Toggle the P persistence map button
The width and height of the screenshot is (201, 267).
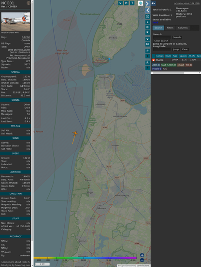click(147, 51)
